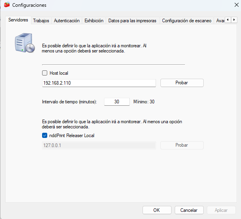This screenshot has height=219, width=241.
Task: Open the Autenticación tab
Action: pos(67,21)
